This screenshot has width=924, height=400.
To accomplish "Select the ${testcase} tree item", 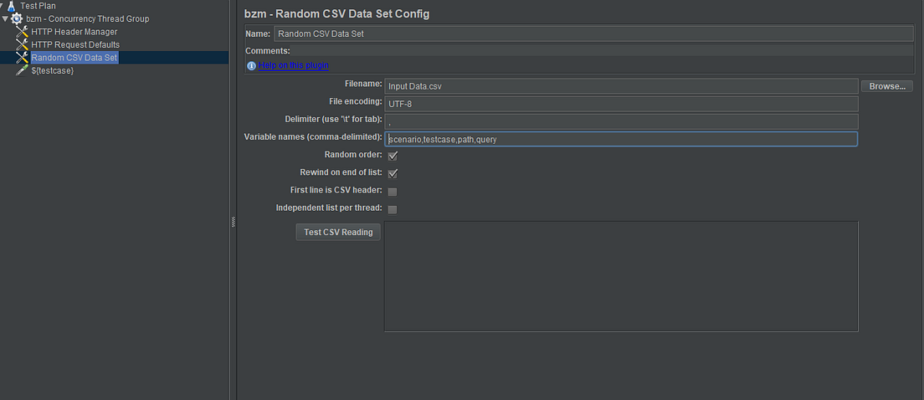I will 53,70.
